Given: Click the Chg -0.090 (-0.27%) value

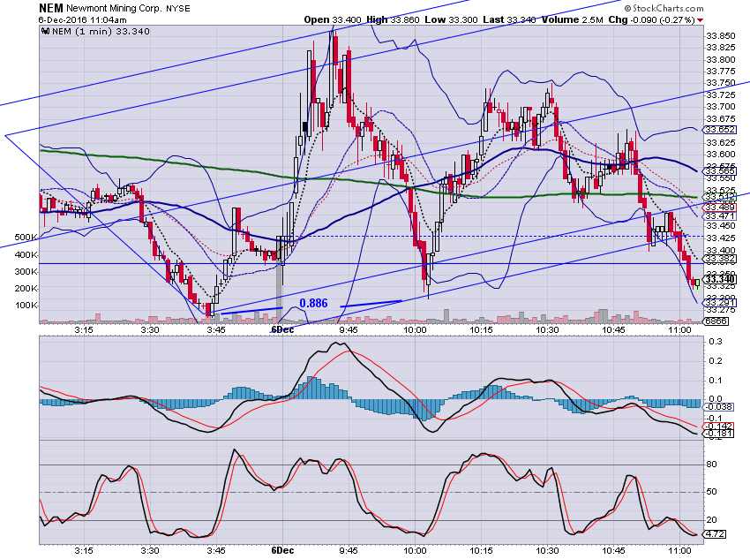Looking at the screenshot, I should [x=651, y=19].
